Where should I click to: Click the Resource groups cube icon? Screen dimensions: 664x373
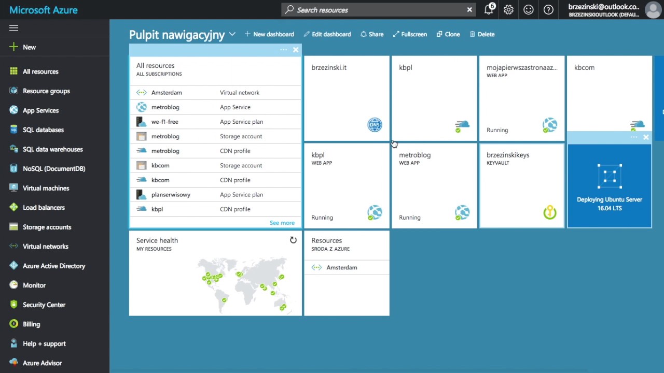click(x=14, y=91)
